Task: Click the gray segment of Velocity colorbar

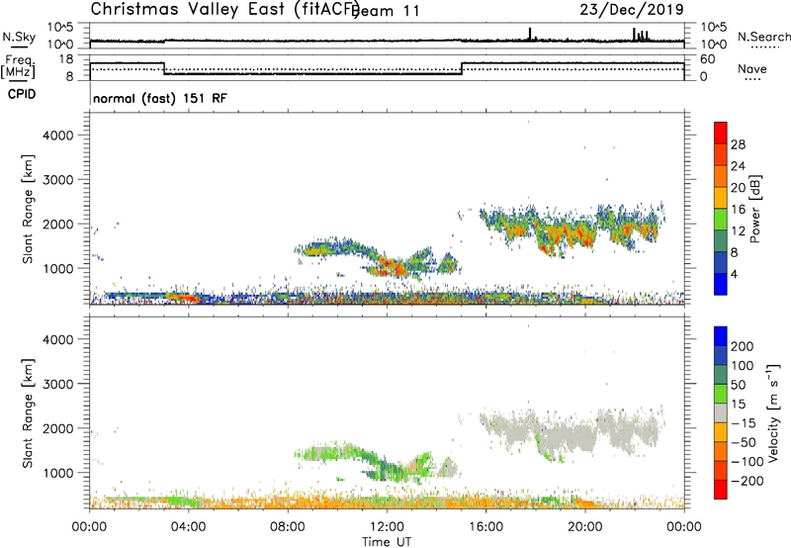Action: (x=721, y=412)
